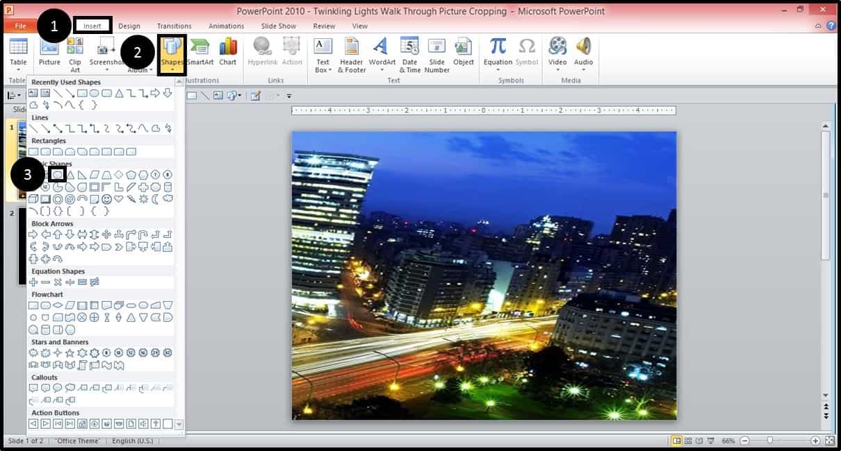Pick the Rectangular Callout shape
Image resolution: width=841 pixels, height=451 pixels.
33,388
